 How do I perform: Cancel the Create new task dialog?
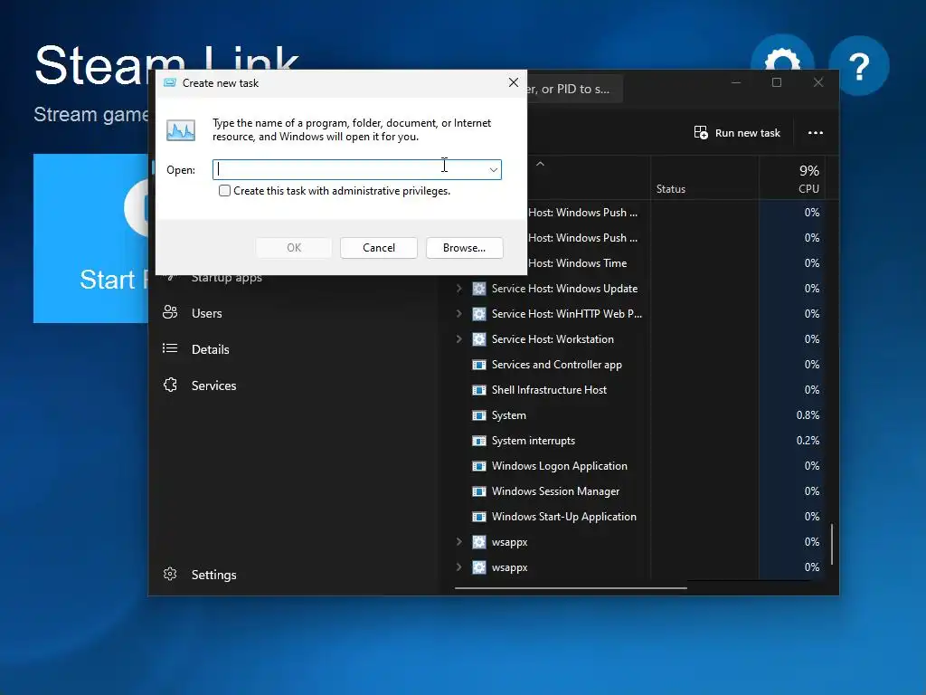pos(379,248)
